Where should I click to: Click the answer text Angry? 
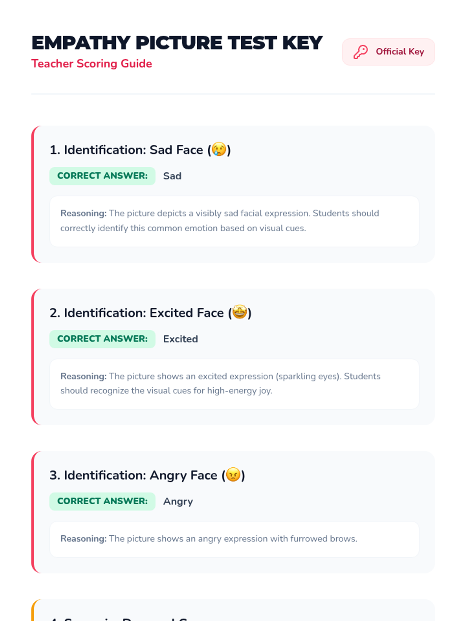coord(178,501)
